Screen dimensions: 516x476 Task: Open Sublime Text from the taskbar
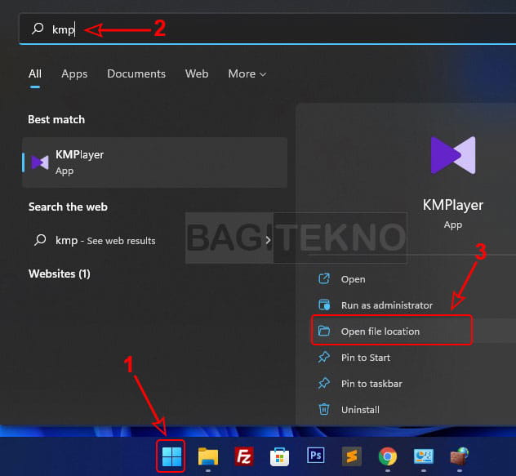(x=351, y=456)
